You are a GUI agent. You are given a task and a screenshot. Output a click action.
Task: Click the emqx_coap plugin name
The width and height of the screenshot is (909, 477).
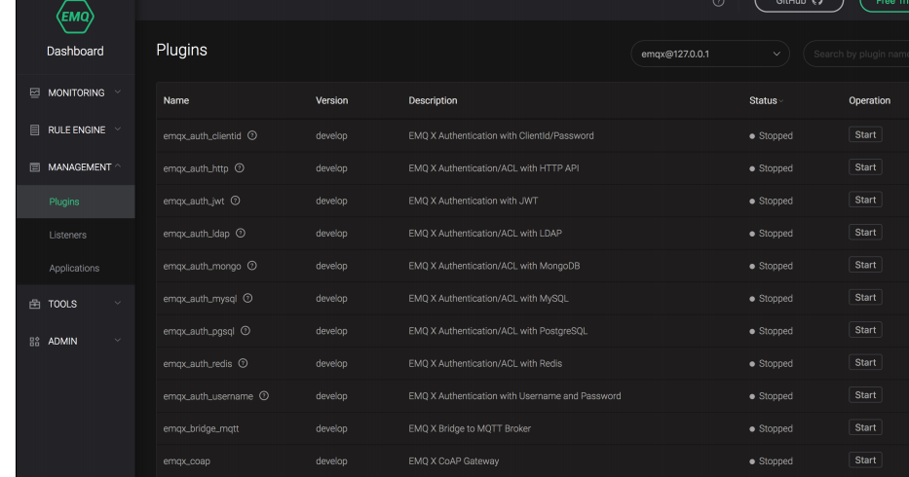[x=187, y=460]
